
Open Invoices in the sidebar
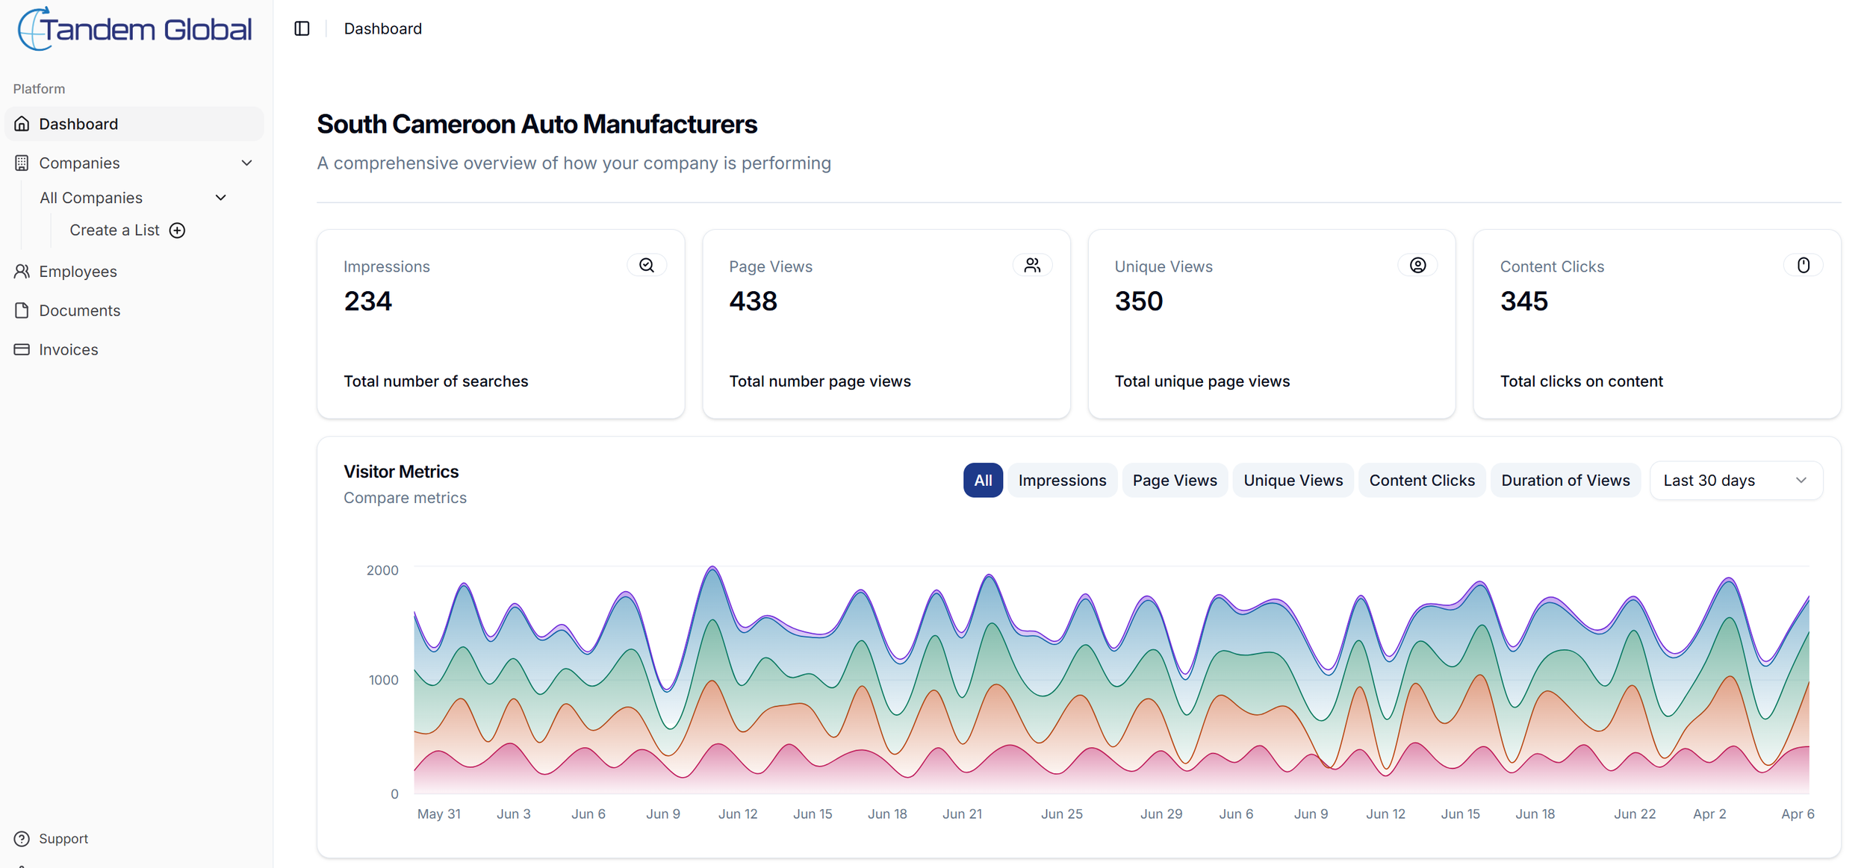68,349
